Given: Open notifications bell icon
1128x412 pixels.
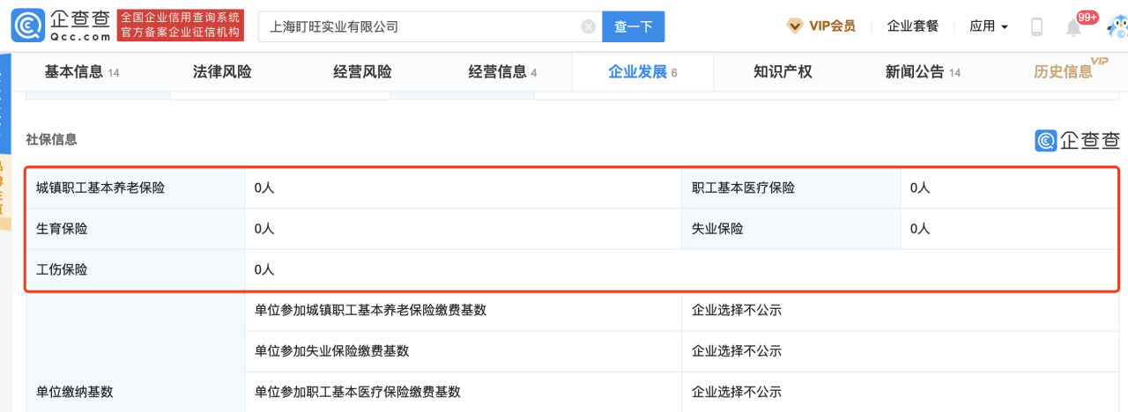Looking at the screenshot, I should pos(1073,28).
